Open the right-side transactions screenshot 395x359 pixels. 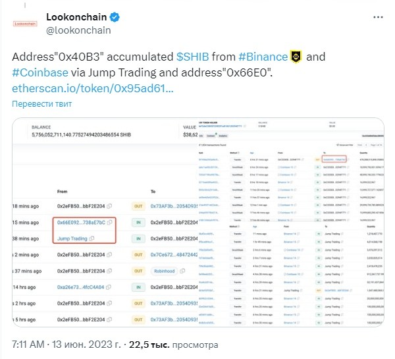[x=291, y=222]
